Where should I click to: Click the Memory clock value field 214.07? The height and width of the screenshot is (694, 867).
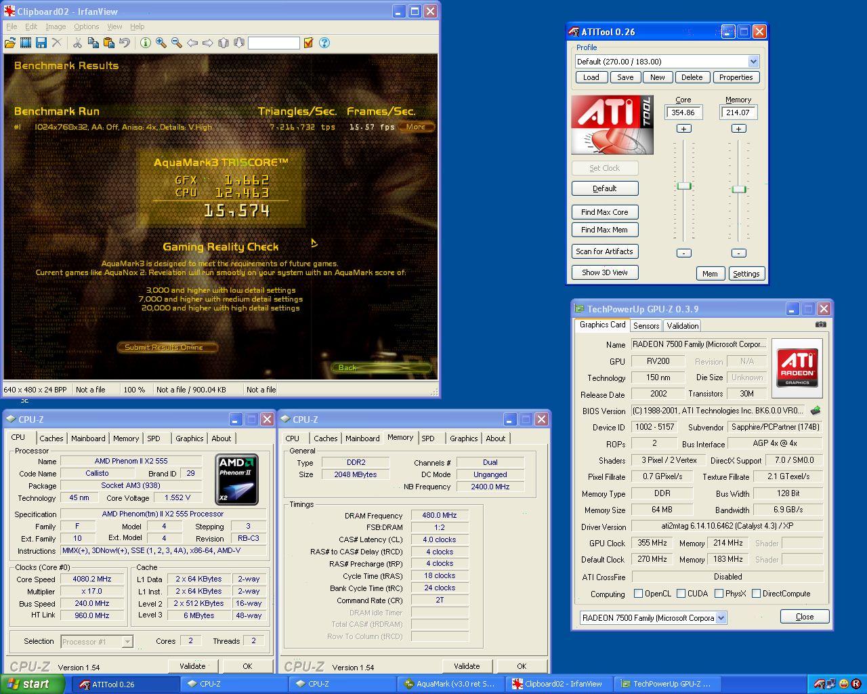pyautogui.click(x=738, y=113)
